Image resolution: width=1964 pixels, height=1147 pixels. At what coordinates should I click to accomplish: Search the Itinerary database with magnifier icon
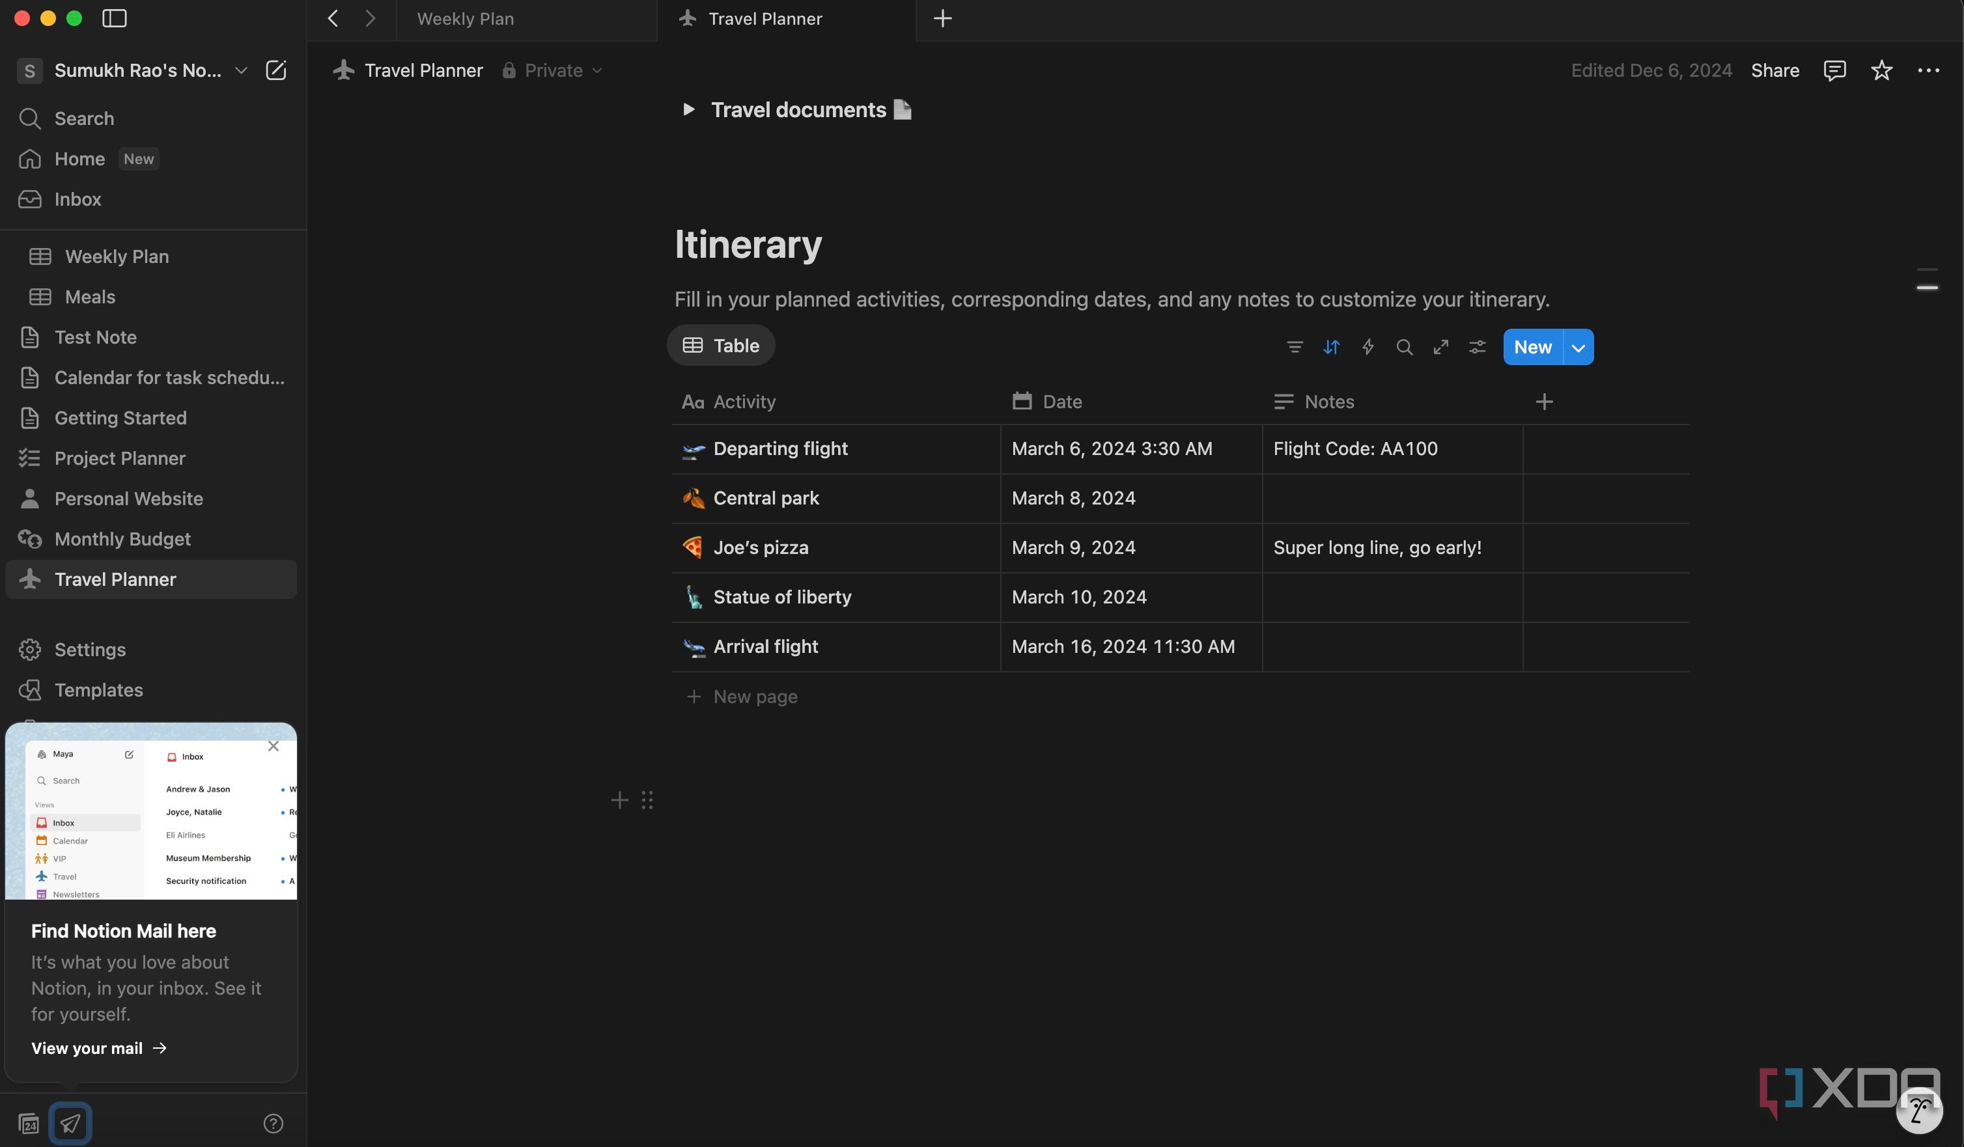1405,347
